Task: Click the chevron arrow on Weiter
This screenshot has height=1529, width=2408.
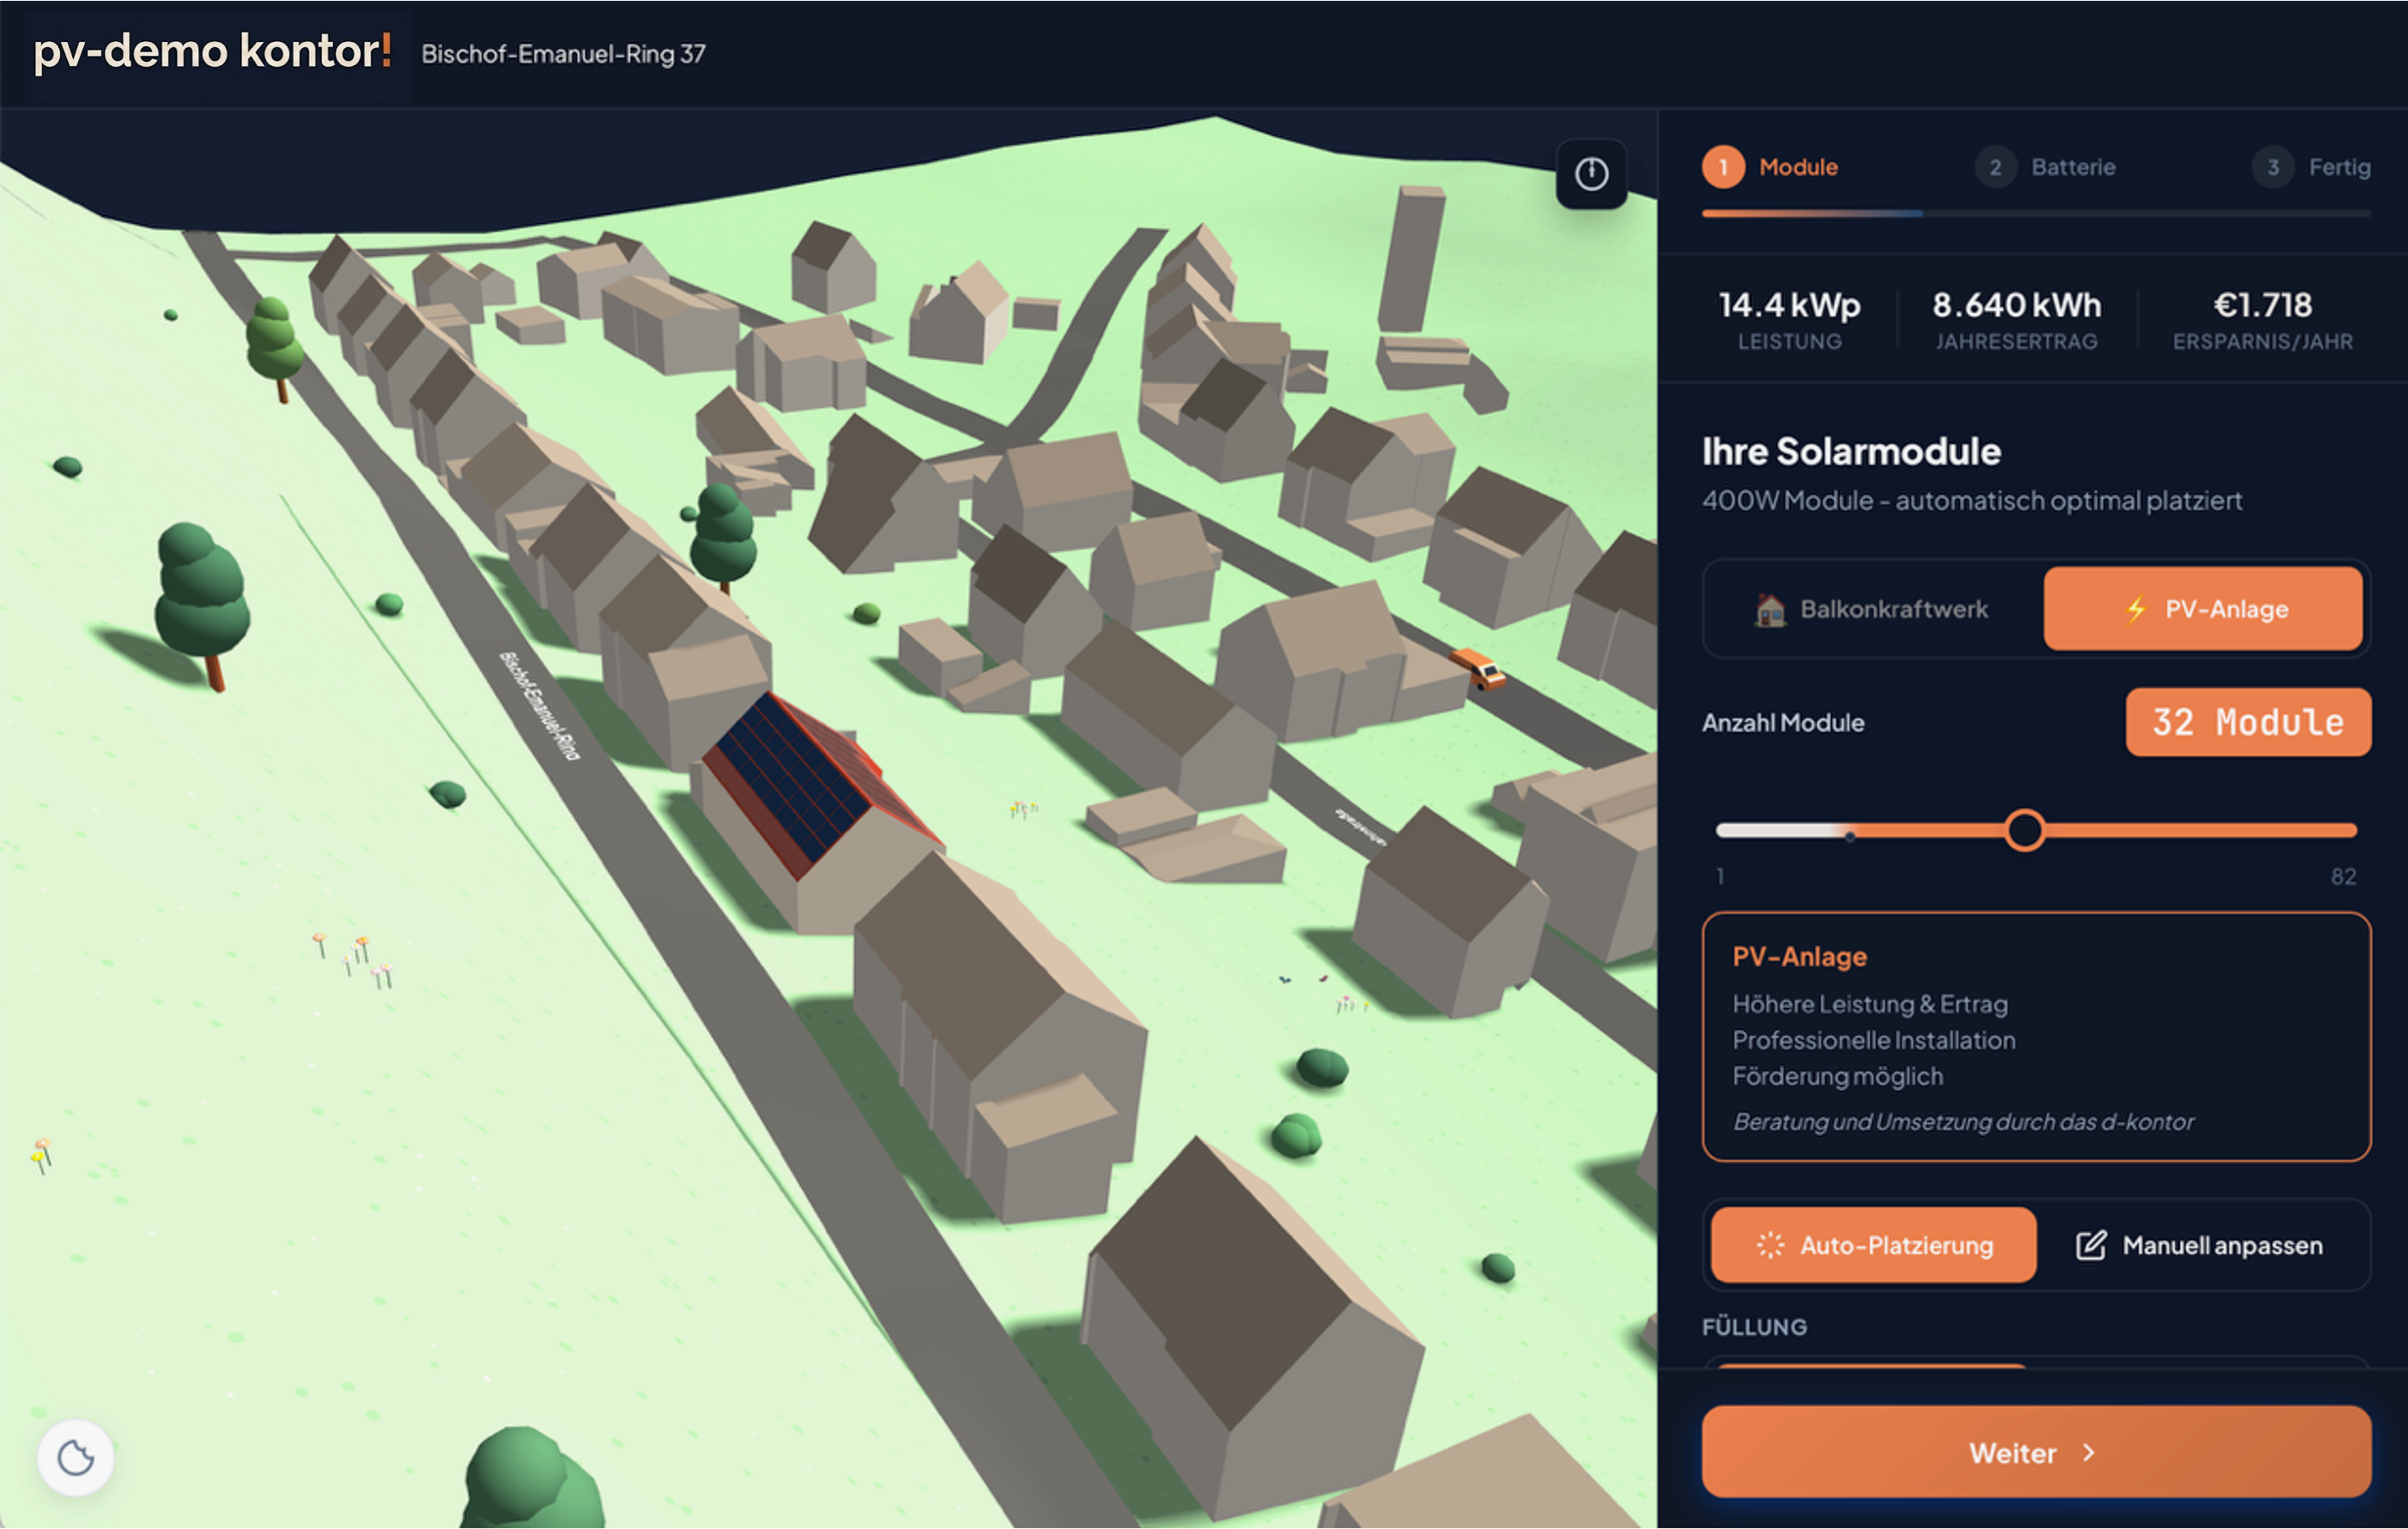Action: 2089,1453
